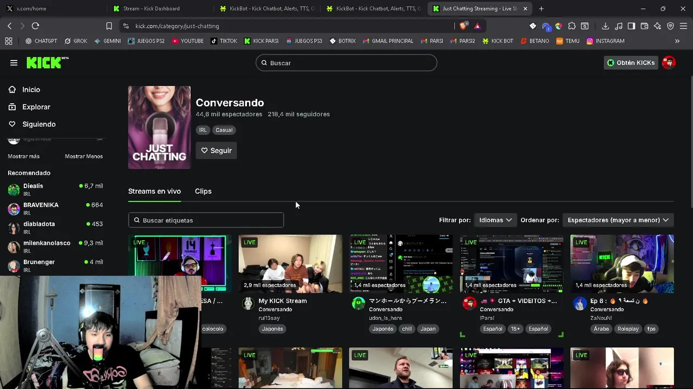Open the TEMU bookmark

tap(567, 41)
